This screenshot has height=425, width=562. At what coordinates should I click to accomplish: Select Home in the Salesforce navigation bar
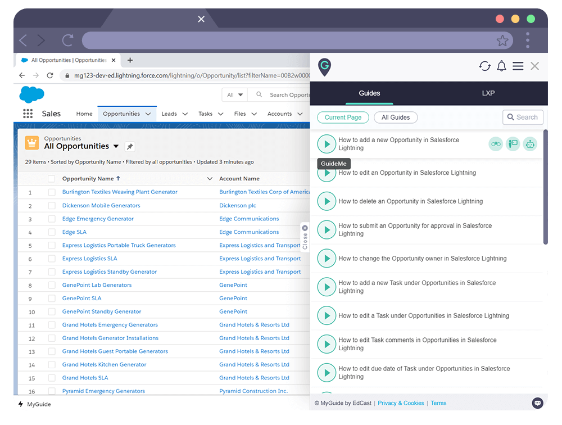[84, 114]
